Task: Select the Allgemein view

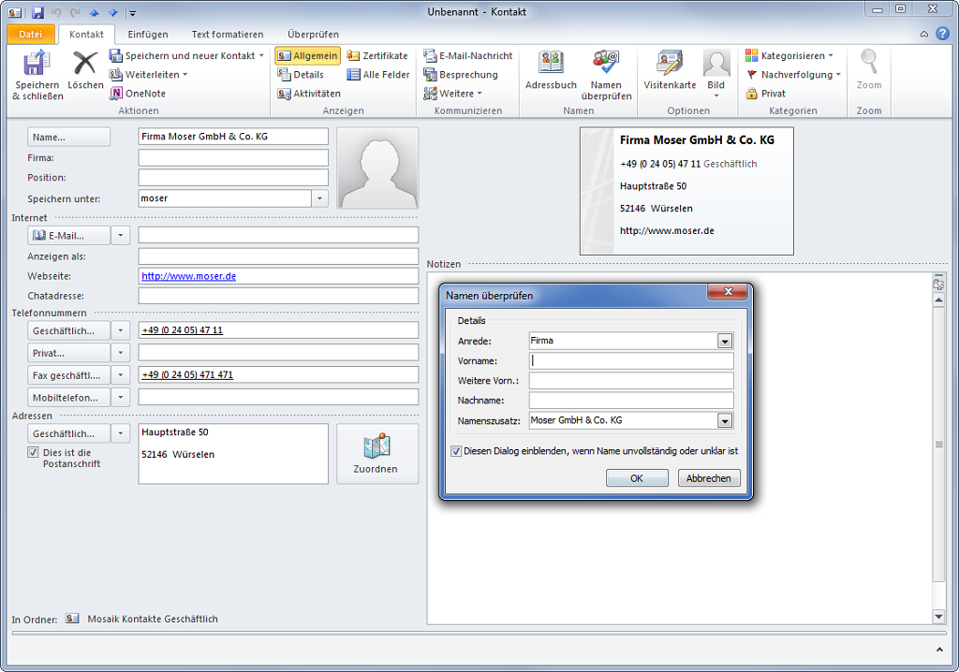Action: (x=307, y=55)
